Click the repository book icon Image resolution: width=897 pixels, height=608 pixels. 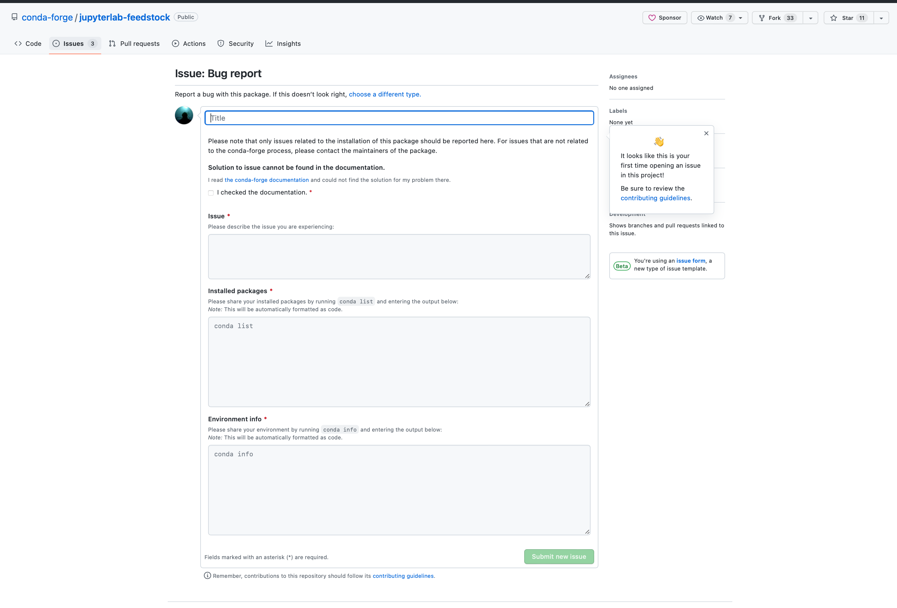click(x=14, y=17)
